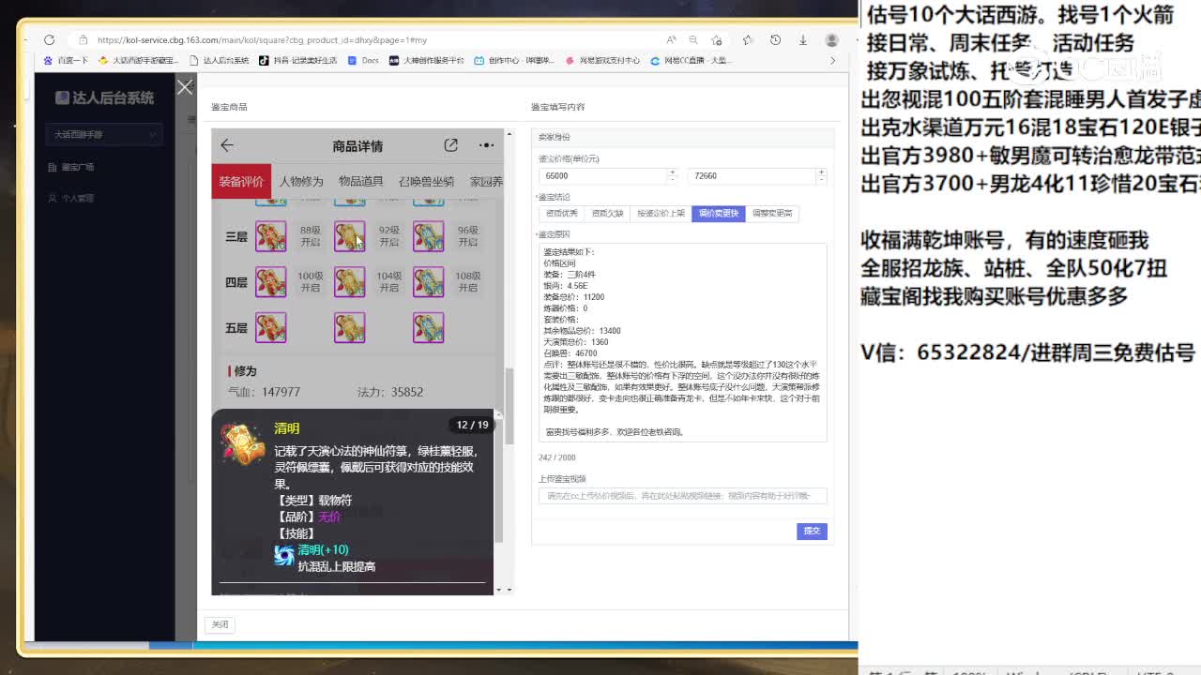Open browser read aloud icon
Screen dimensions: 1201x675
click(x=671, y=40)
